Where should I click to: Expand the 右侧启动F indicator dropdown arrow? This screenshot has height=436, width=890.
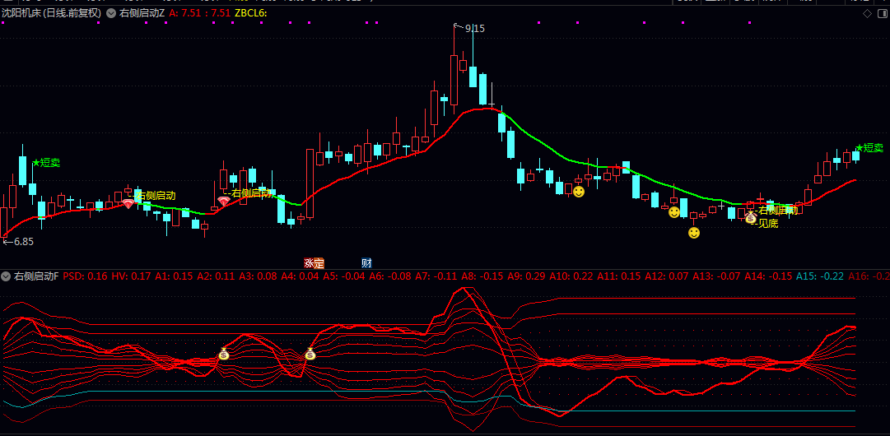(6, 276)
